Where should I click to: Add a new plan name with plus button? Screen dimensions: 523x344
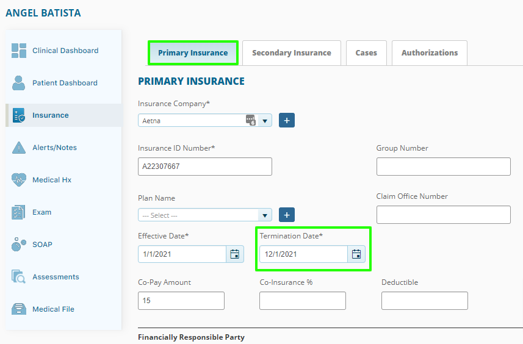[287, 215]
